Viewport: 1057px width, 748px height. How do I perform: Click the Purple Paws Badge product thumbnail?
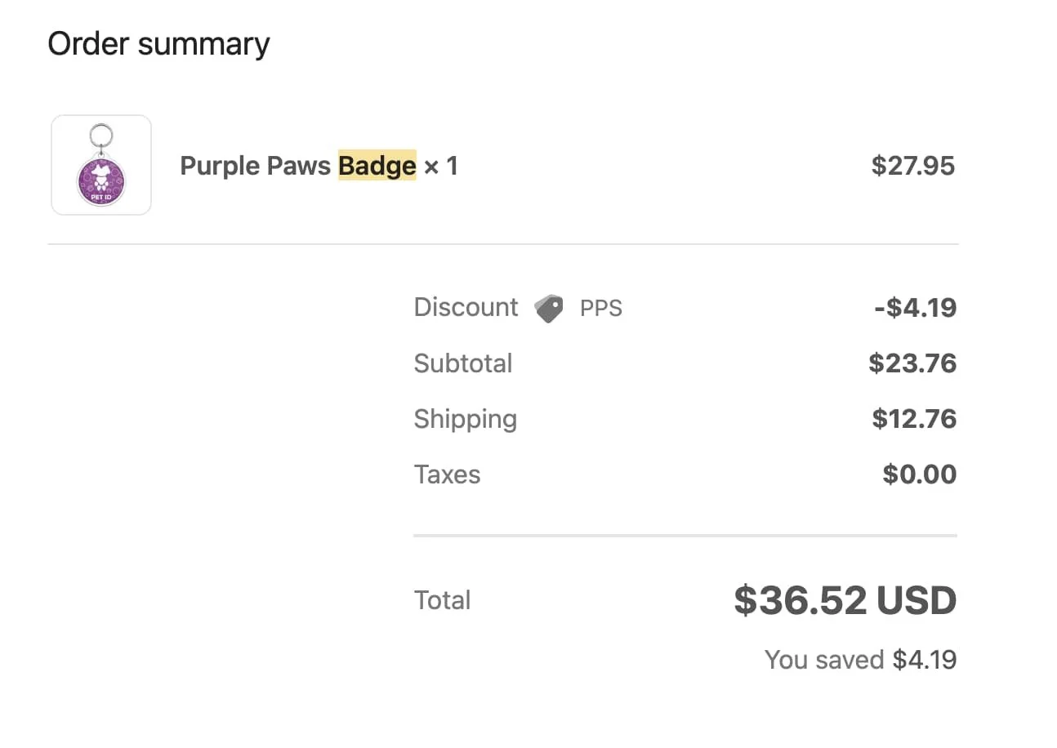pyautogui.click(x=101, y=166)
